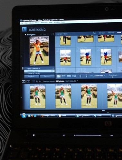
Task: Set Navigator zoom to 3:1
Action: coord(52,34)
